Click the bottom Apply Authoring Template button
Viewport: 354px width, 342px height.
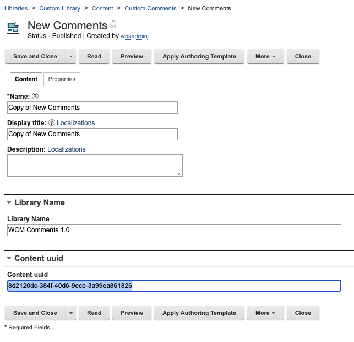click(x=199, y=313)
